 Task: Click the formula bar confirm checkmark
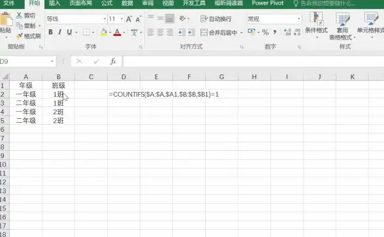[96, 61]
